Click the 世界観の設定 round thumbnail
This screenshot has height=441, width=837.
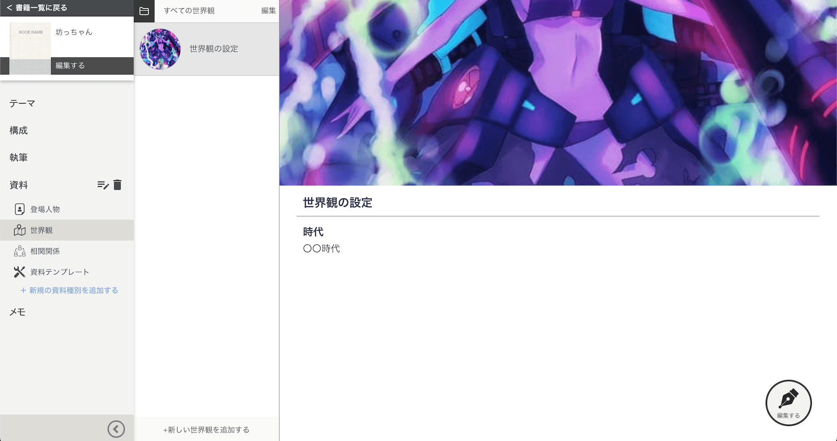pyautogui.click(x=160, y=49)
